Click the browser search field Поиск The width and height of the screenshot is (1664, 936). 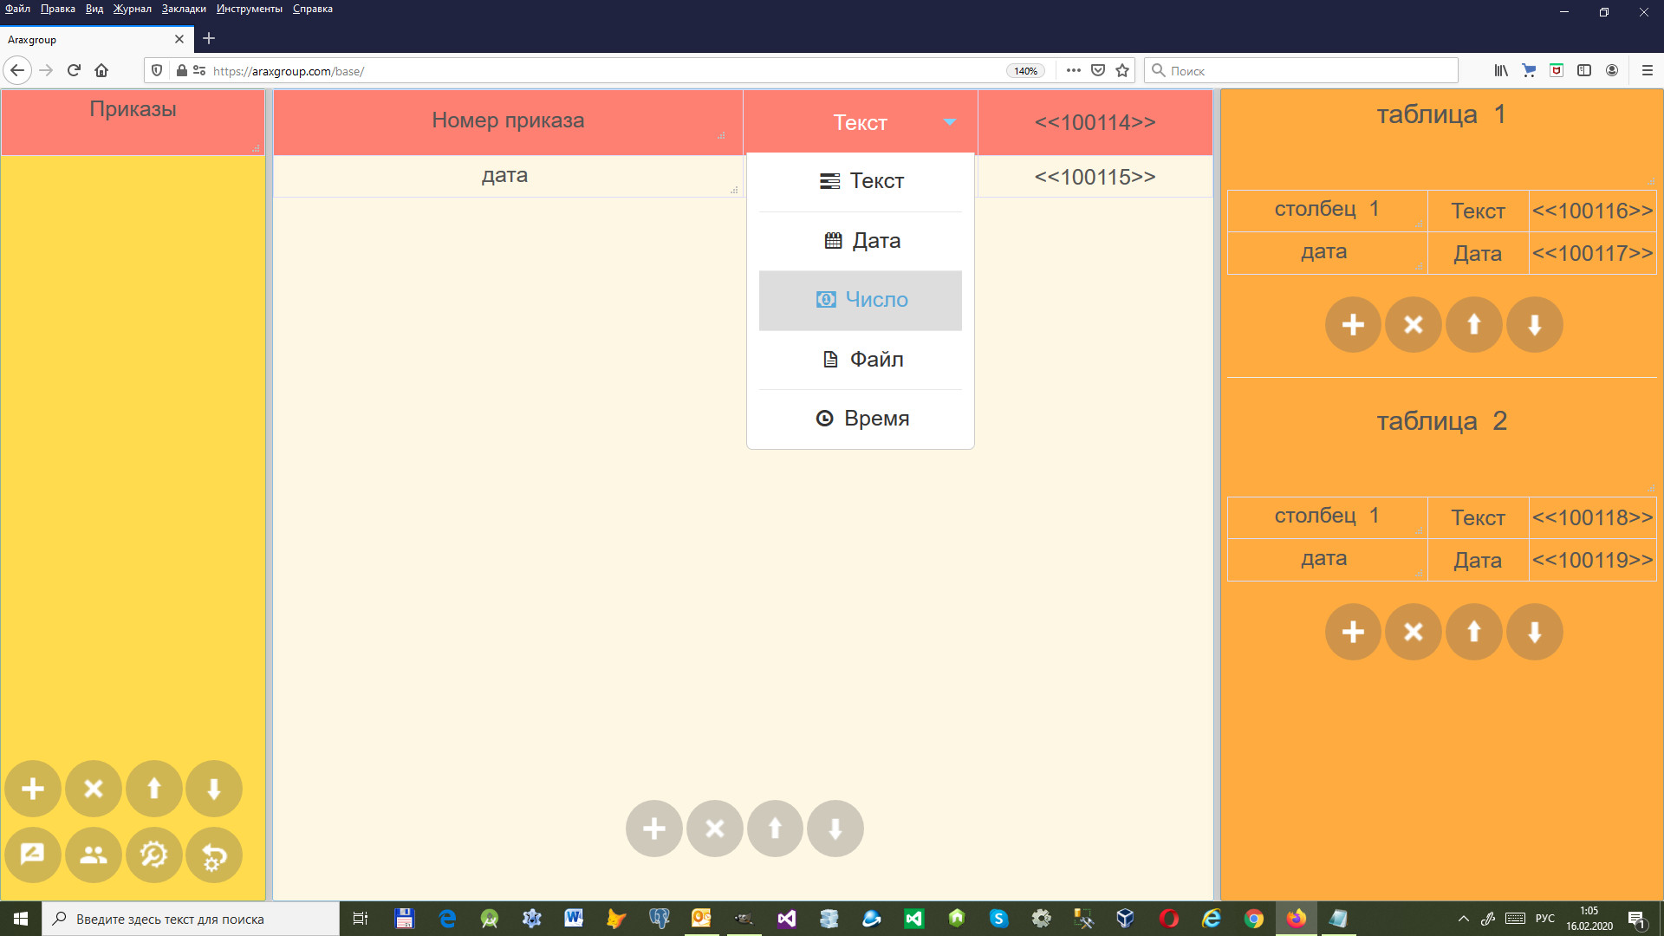point(1300,71)
